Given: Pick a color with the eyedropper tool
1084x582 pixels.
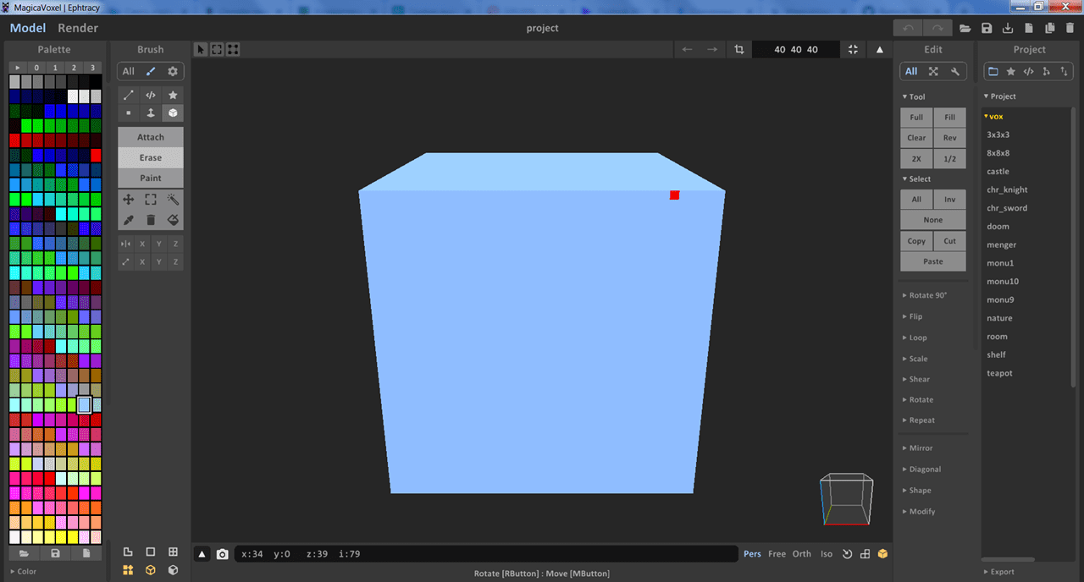Looking at the screenshot, I should tap(129, 220).
